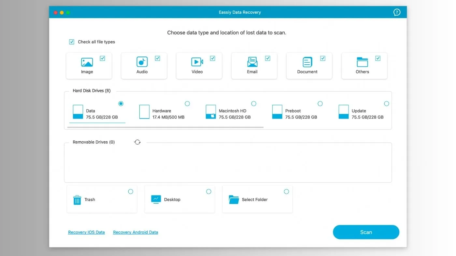Viewport: 456px width, 256px height.
Task: Click the Desktop monitor icon
Action: (x=156, y=199)
